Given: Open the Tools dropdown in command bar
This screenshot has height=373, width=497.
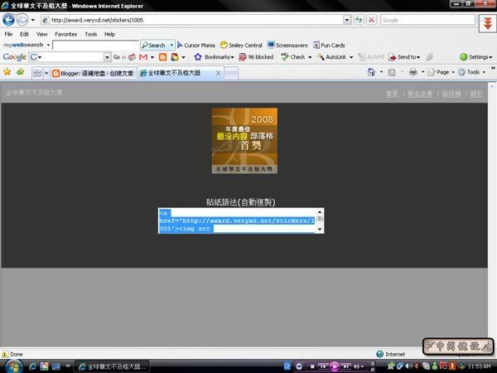Looking at the screenshot, I should 474,72.
